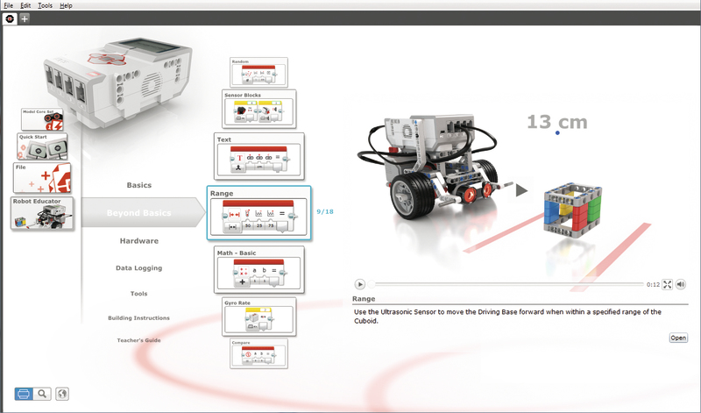This screenshot has width=701, height=413.
Task: Choose the Sensor Blocks tutorial card
Action: pyautogui.click(x=259, y=109)
